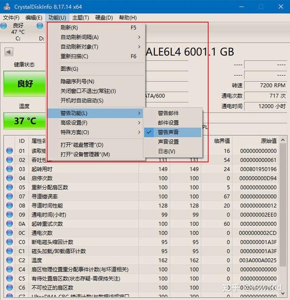
Task: Click the blue status orb for ID 09
Action: click(x=10, y=215)
